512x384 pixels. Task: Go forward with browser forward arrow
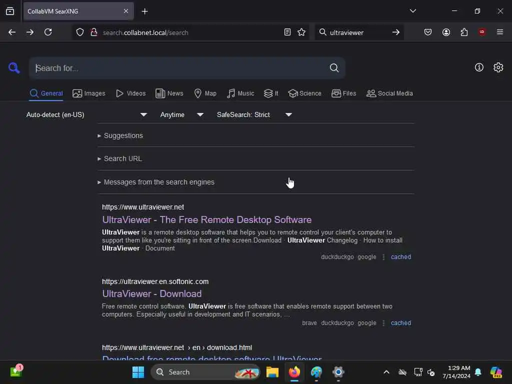point(30,32)
